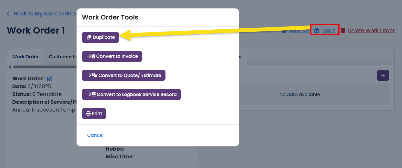The height and width of the screenshot is (168, 402).
Task: Click the Print button
Action: 94,113
